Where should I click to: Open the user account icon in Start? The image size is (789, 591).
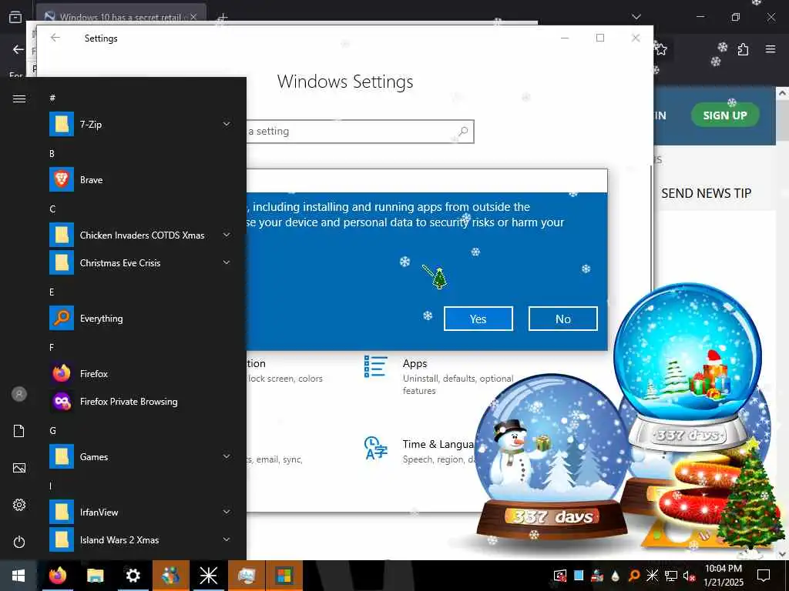19,394
